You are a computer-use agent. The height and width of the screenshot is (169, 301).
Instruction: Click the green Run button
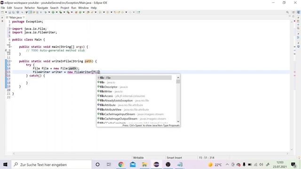[x=53, y=12]
